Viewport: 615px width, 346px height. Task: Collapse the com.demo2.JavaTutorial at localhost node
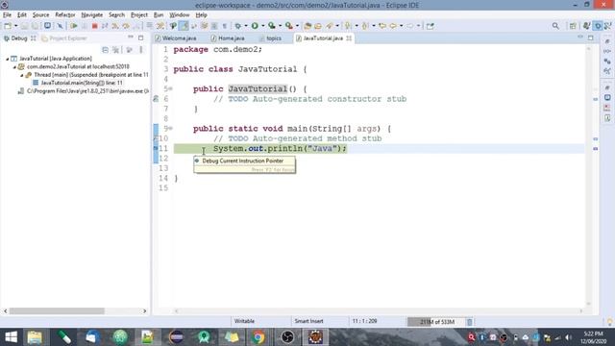point(14,66)
